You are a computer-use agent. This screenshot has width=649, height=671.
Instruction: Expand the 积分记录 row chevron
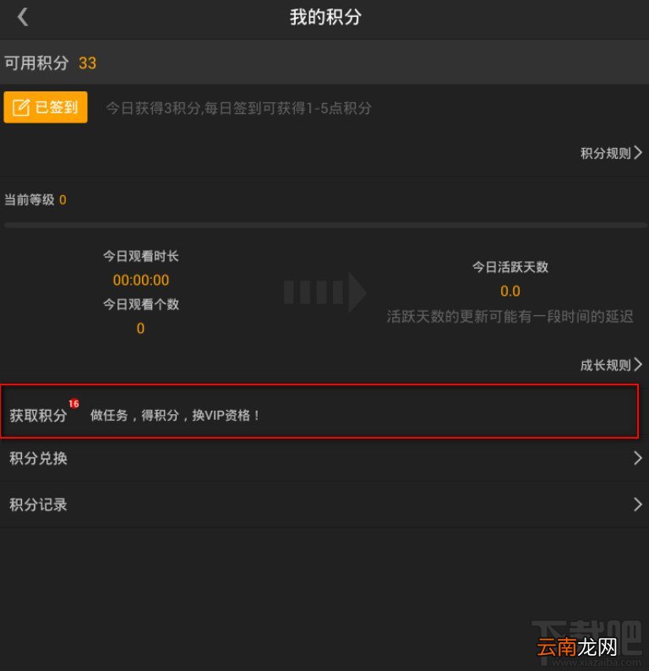637,505
